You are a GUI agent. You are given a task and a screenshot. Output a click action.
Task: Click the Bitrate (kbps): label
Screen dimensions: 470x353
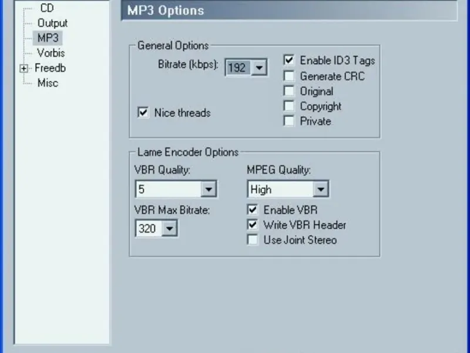(188, 65)
